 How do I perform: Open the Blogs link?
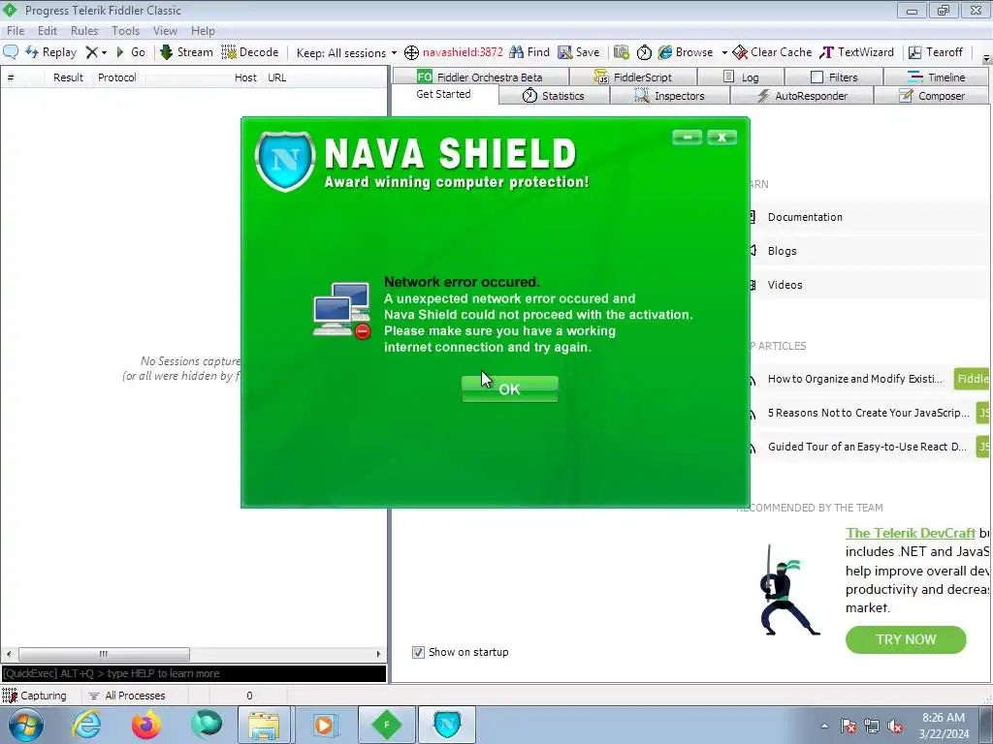click(x=783, y=251)
